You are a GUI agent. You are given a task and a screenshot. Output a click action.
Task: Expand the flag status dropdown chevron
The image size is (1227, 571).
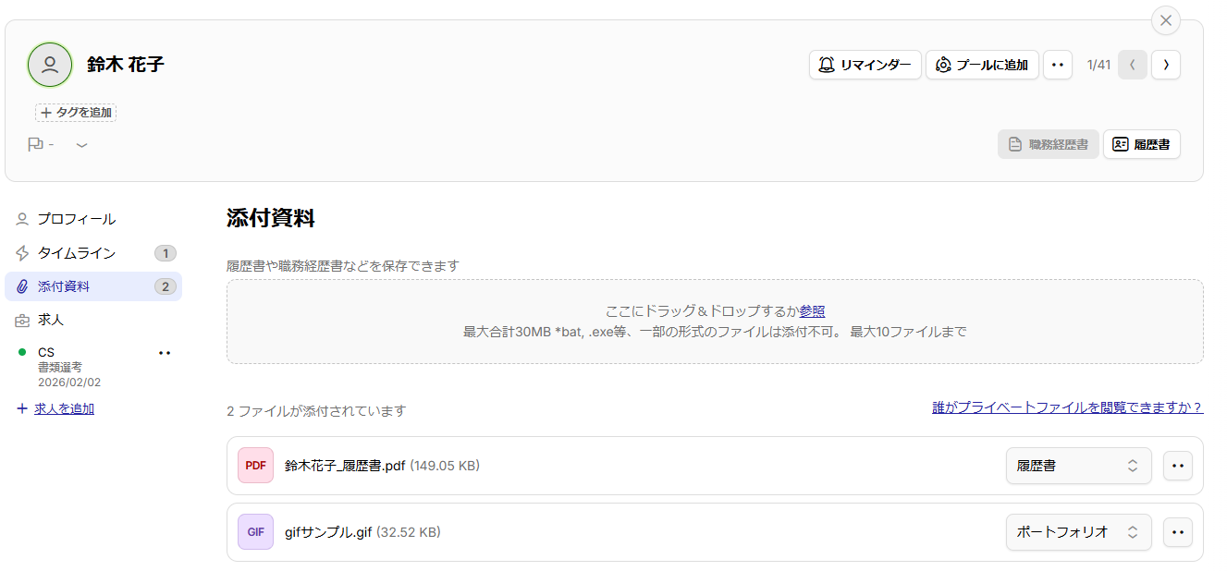click(82, 145)
